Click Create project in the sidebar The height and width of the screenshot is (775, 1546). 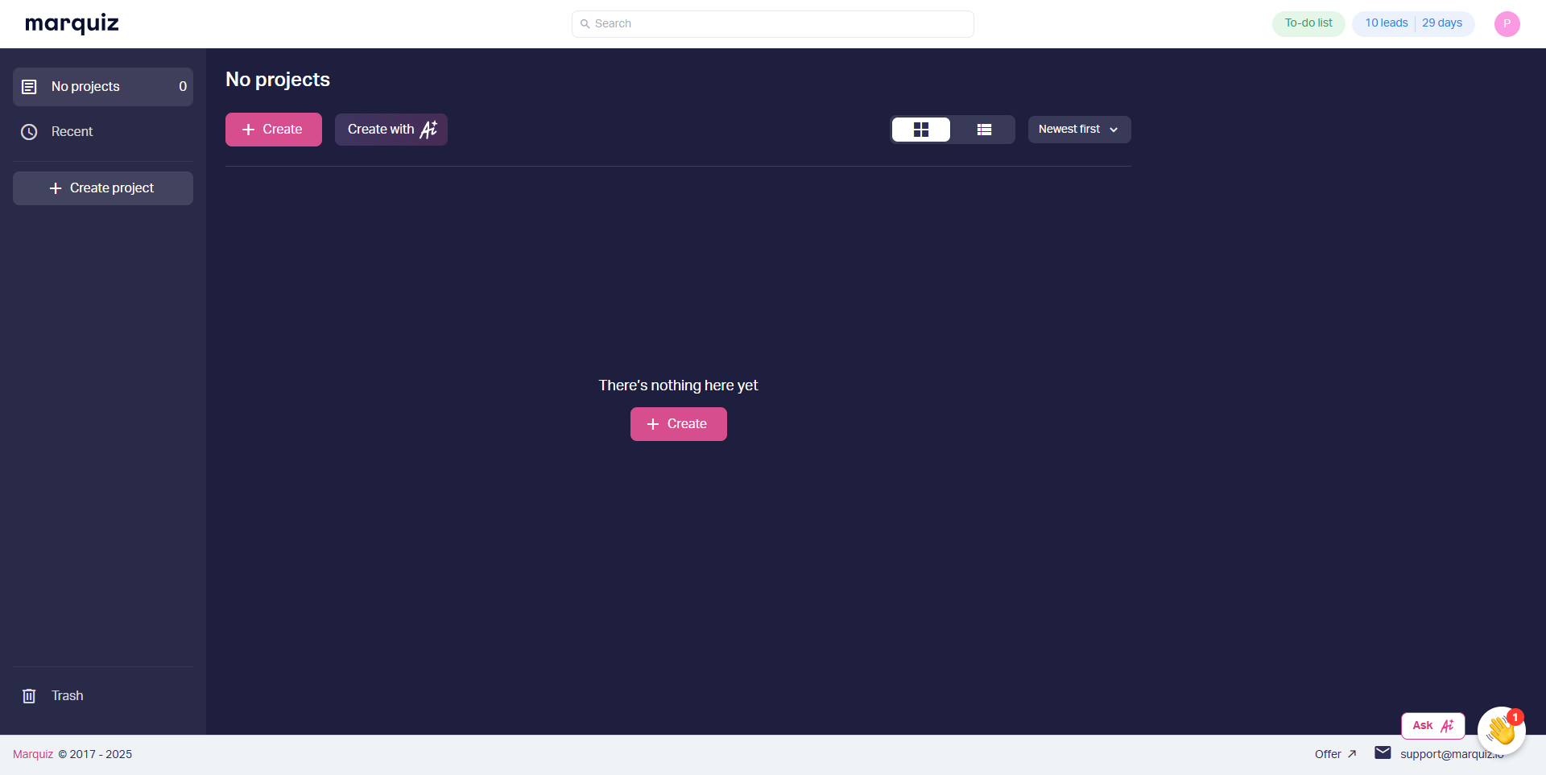pos(102,188)
